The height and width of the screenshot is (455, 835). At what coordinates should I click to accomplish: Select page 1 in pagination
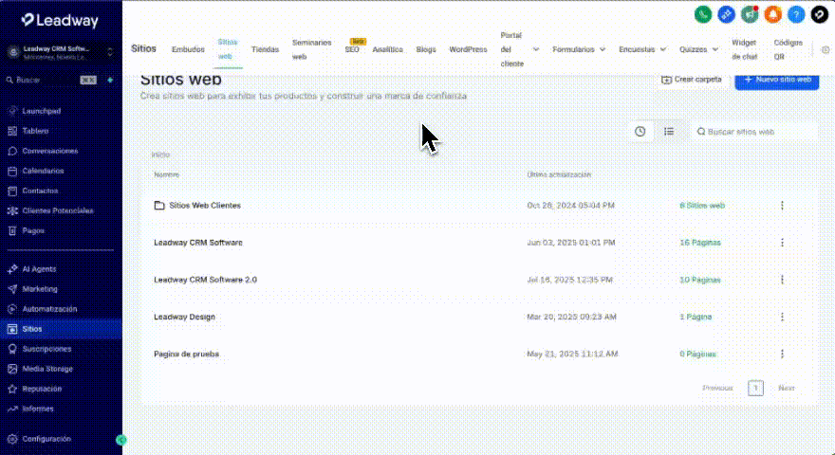coord(755,388)
